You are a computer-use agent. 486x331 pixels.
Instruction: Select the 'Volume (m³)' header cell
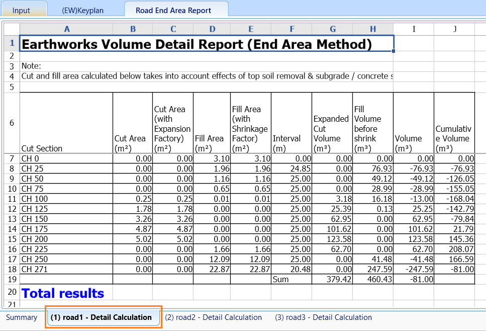click(x=414, y=123)
